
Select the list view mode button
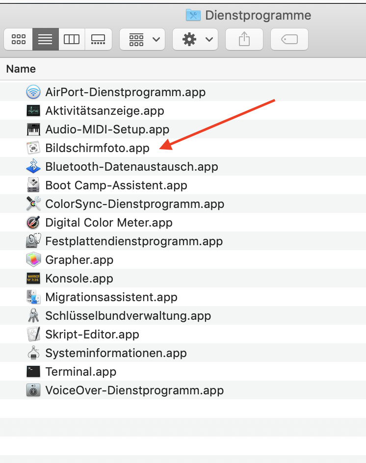(45, 40)
